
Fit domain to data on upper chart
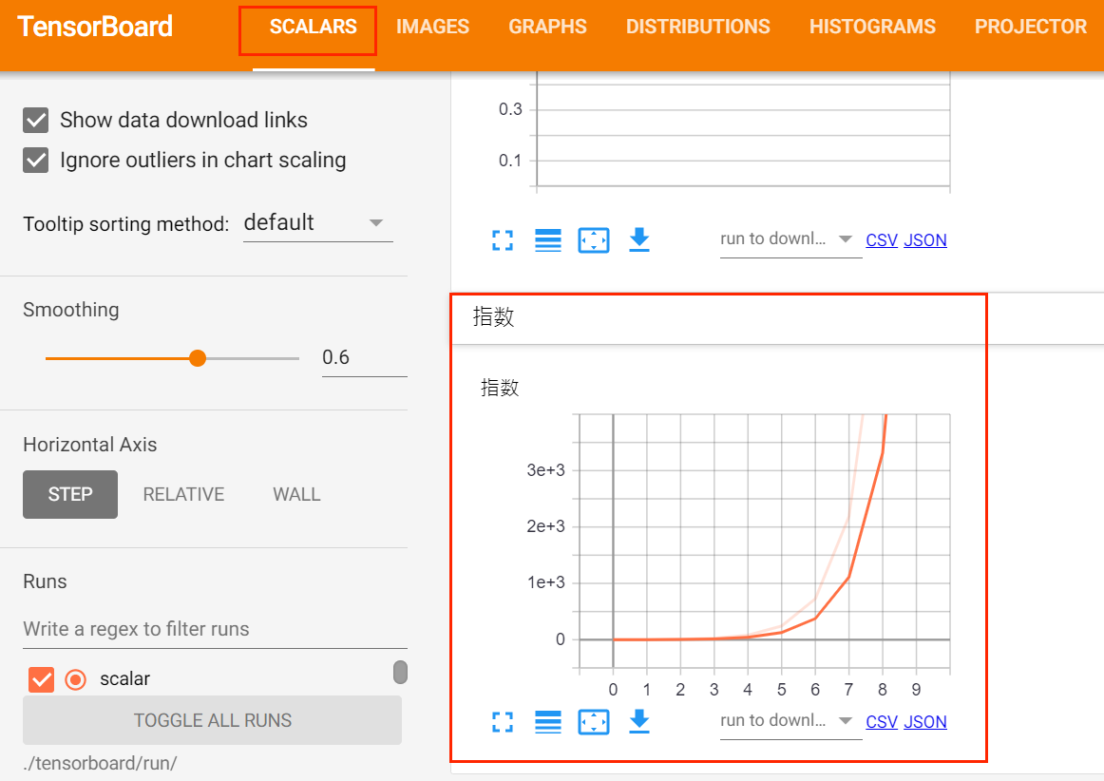[x=594, y=240]
